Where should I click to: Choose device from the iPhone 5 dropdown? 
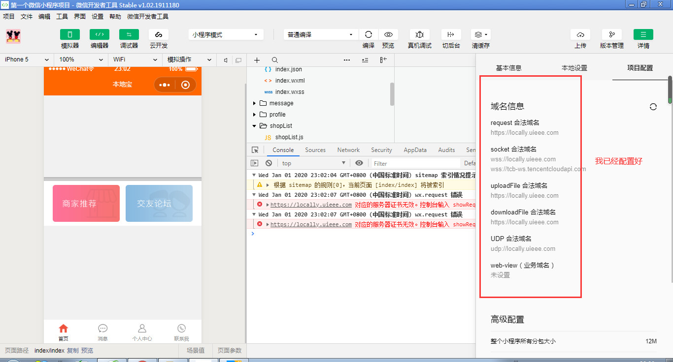pyautogui.click(x=27, y=60)
